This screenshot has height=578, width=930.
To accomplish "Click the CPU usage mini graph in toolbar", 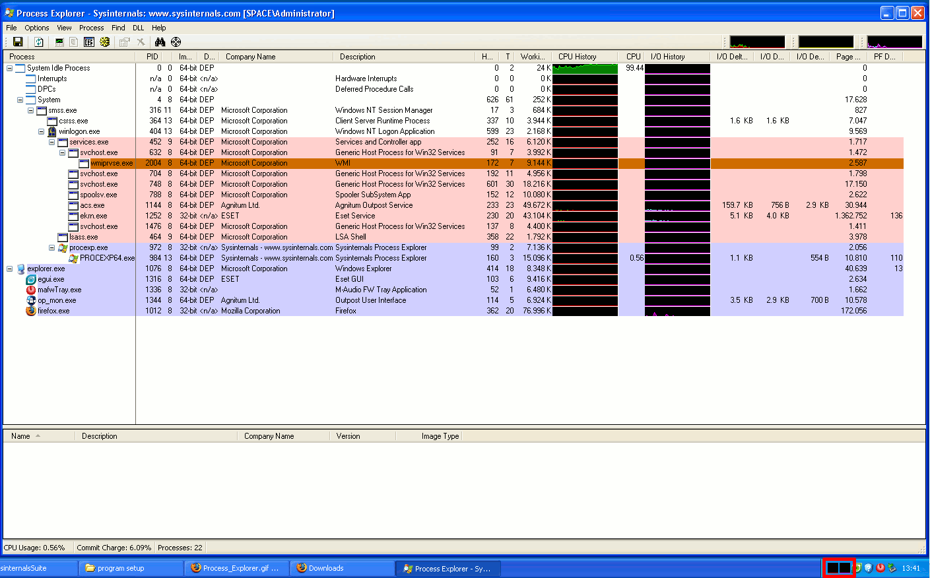I will 756,42.
